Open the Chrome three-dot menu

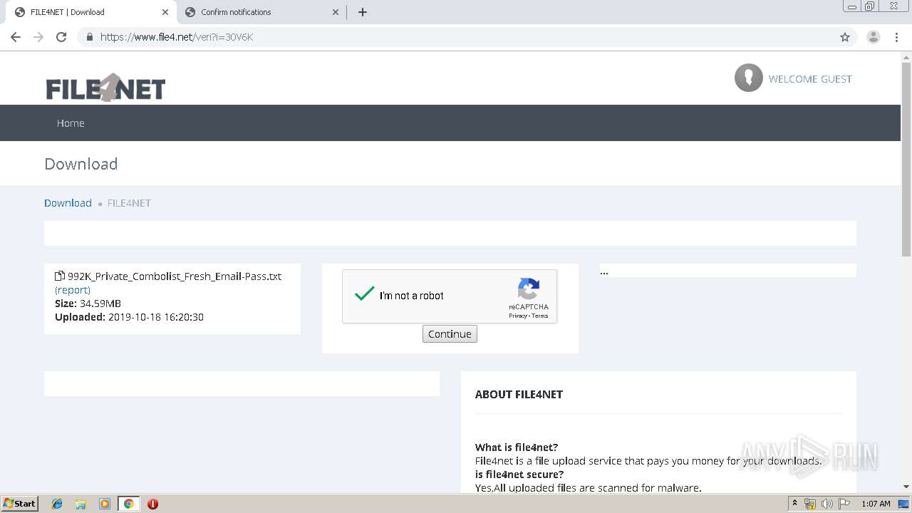tap(896, 37)
